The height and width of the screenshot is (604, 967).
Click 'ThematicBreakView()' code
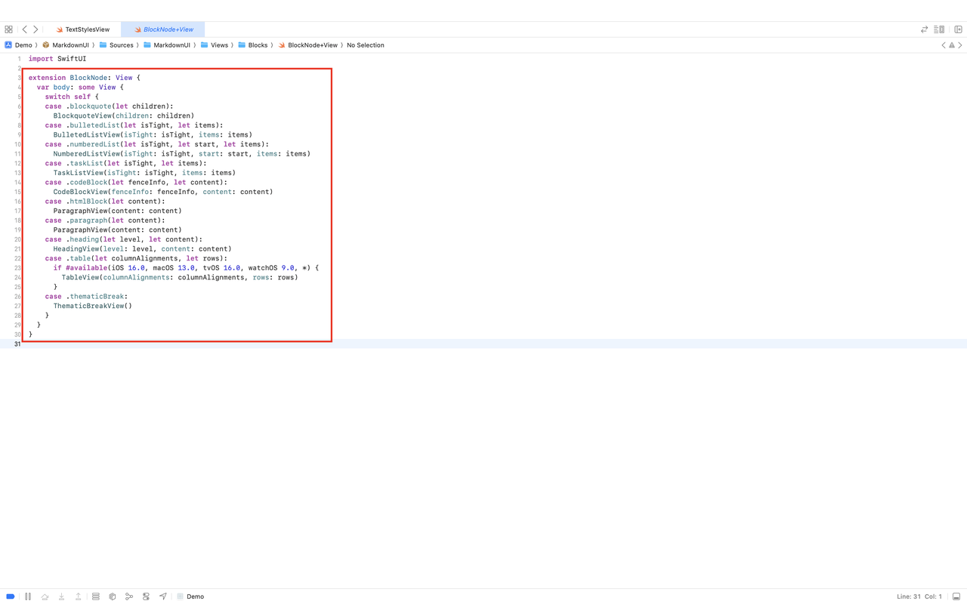click(93, 307)
